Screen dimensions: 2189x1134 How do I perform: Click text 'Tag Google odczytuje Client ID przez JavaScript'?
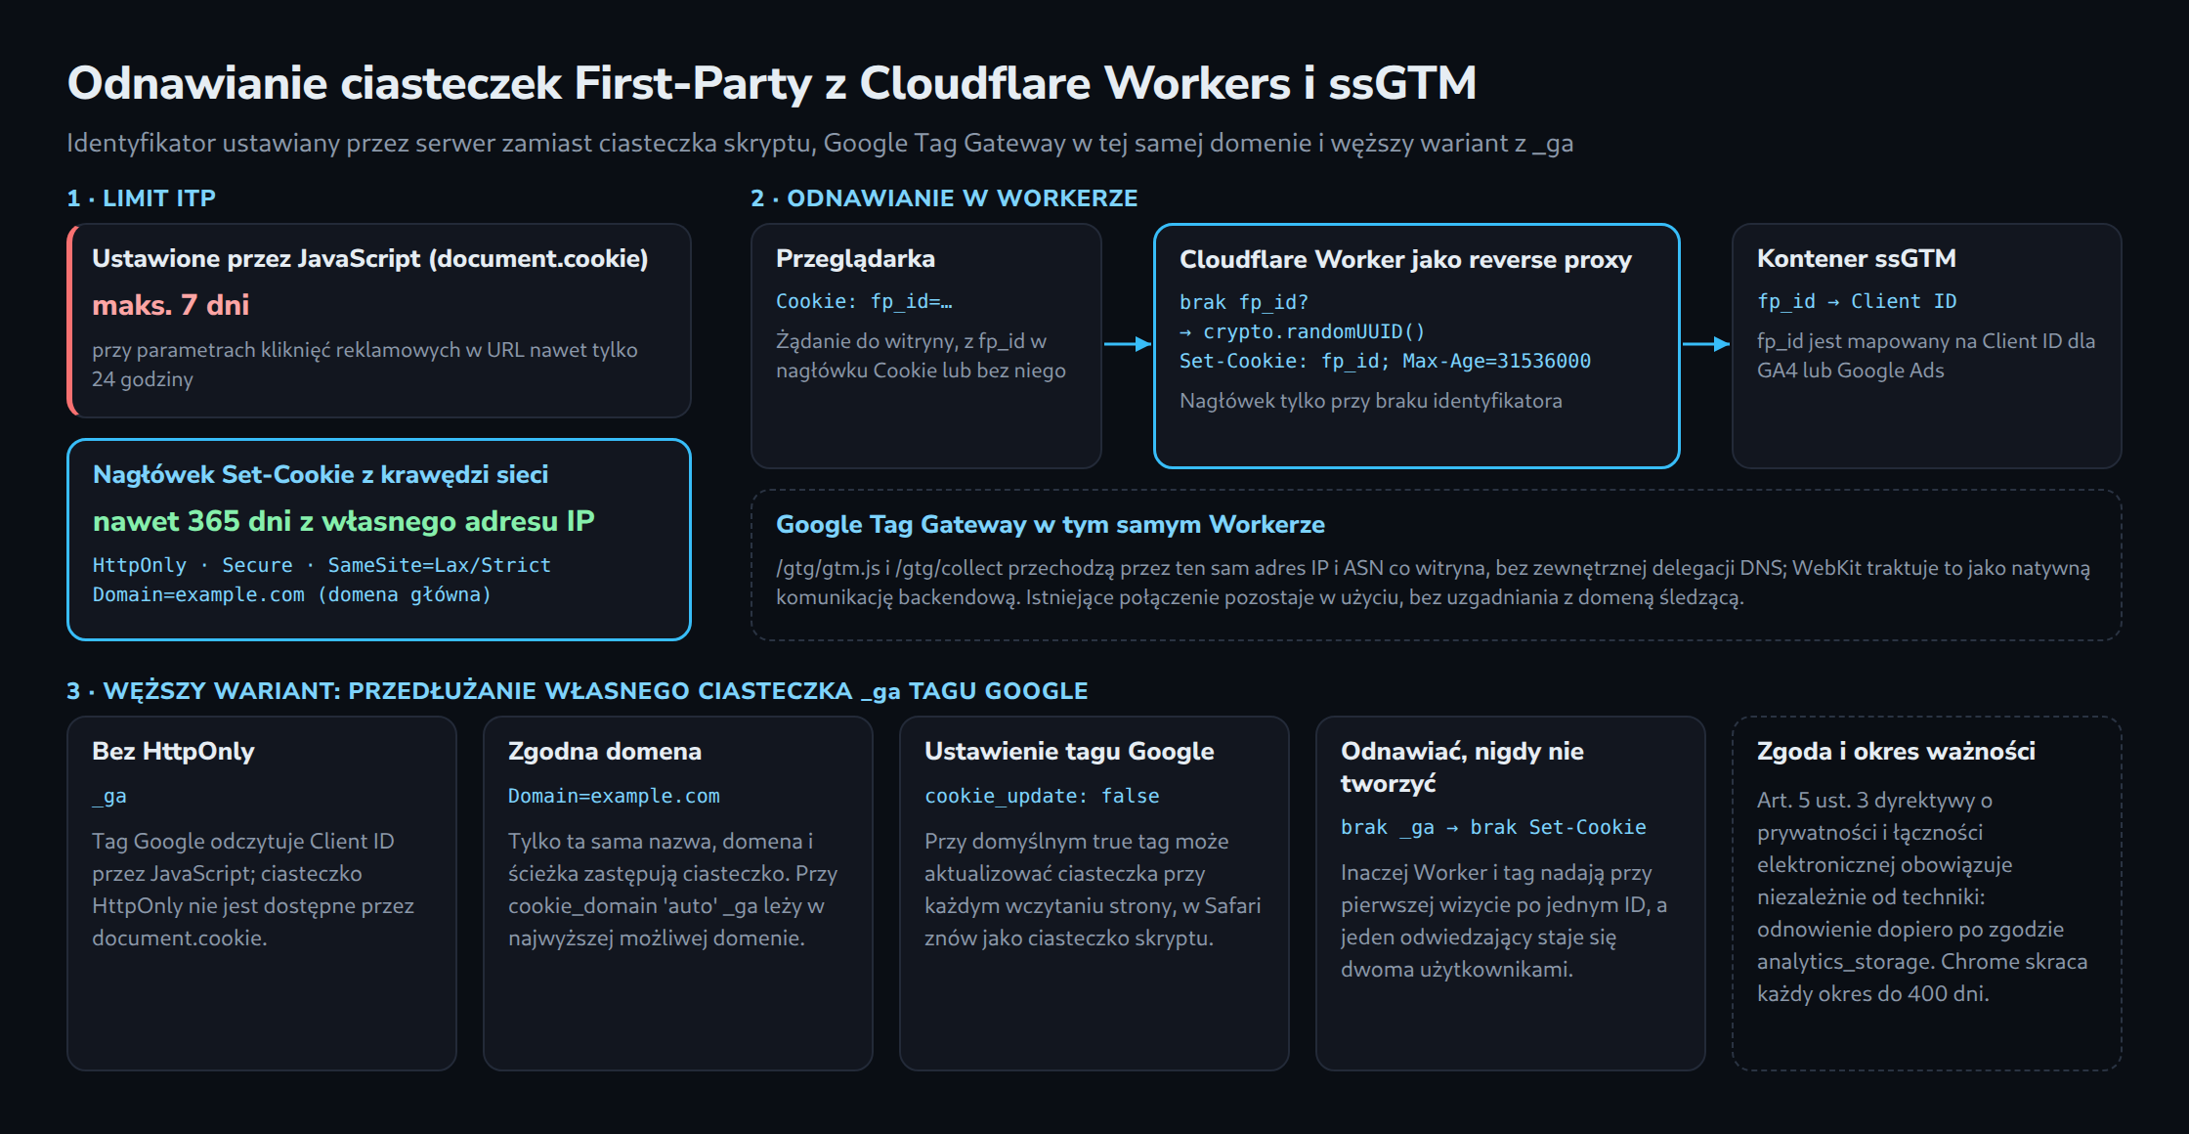click(x=253, y=889)
